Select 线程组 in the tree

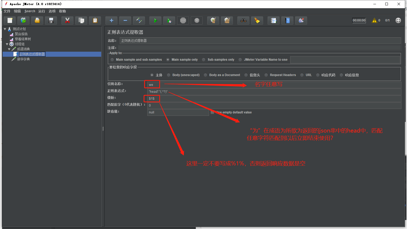click(x=20, y=44)
